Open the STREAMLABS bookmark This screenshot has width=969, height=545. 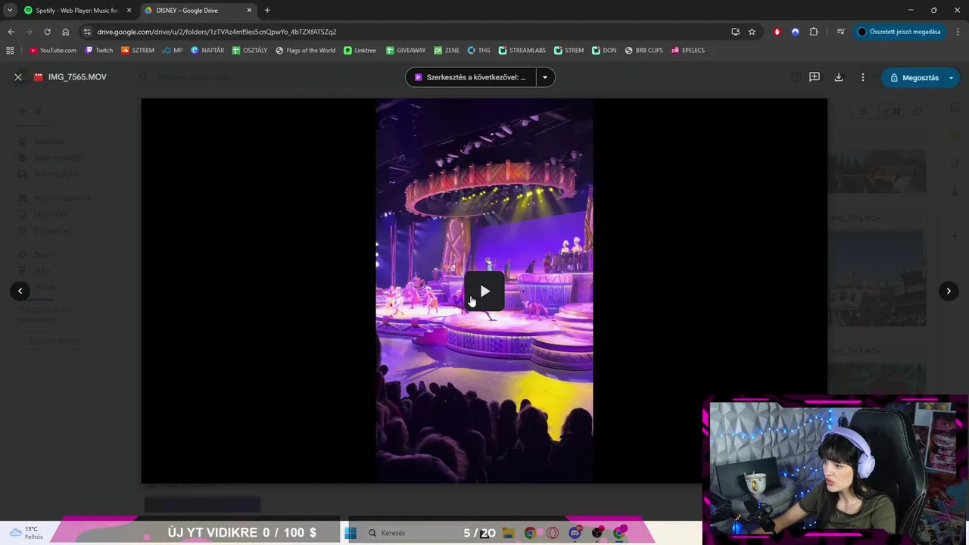coord(522,51)
